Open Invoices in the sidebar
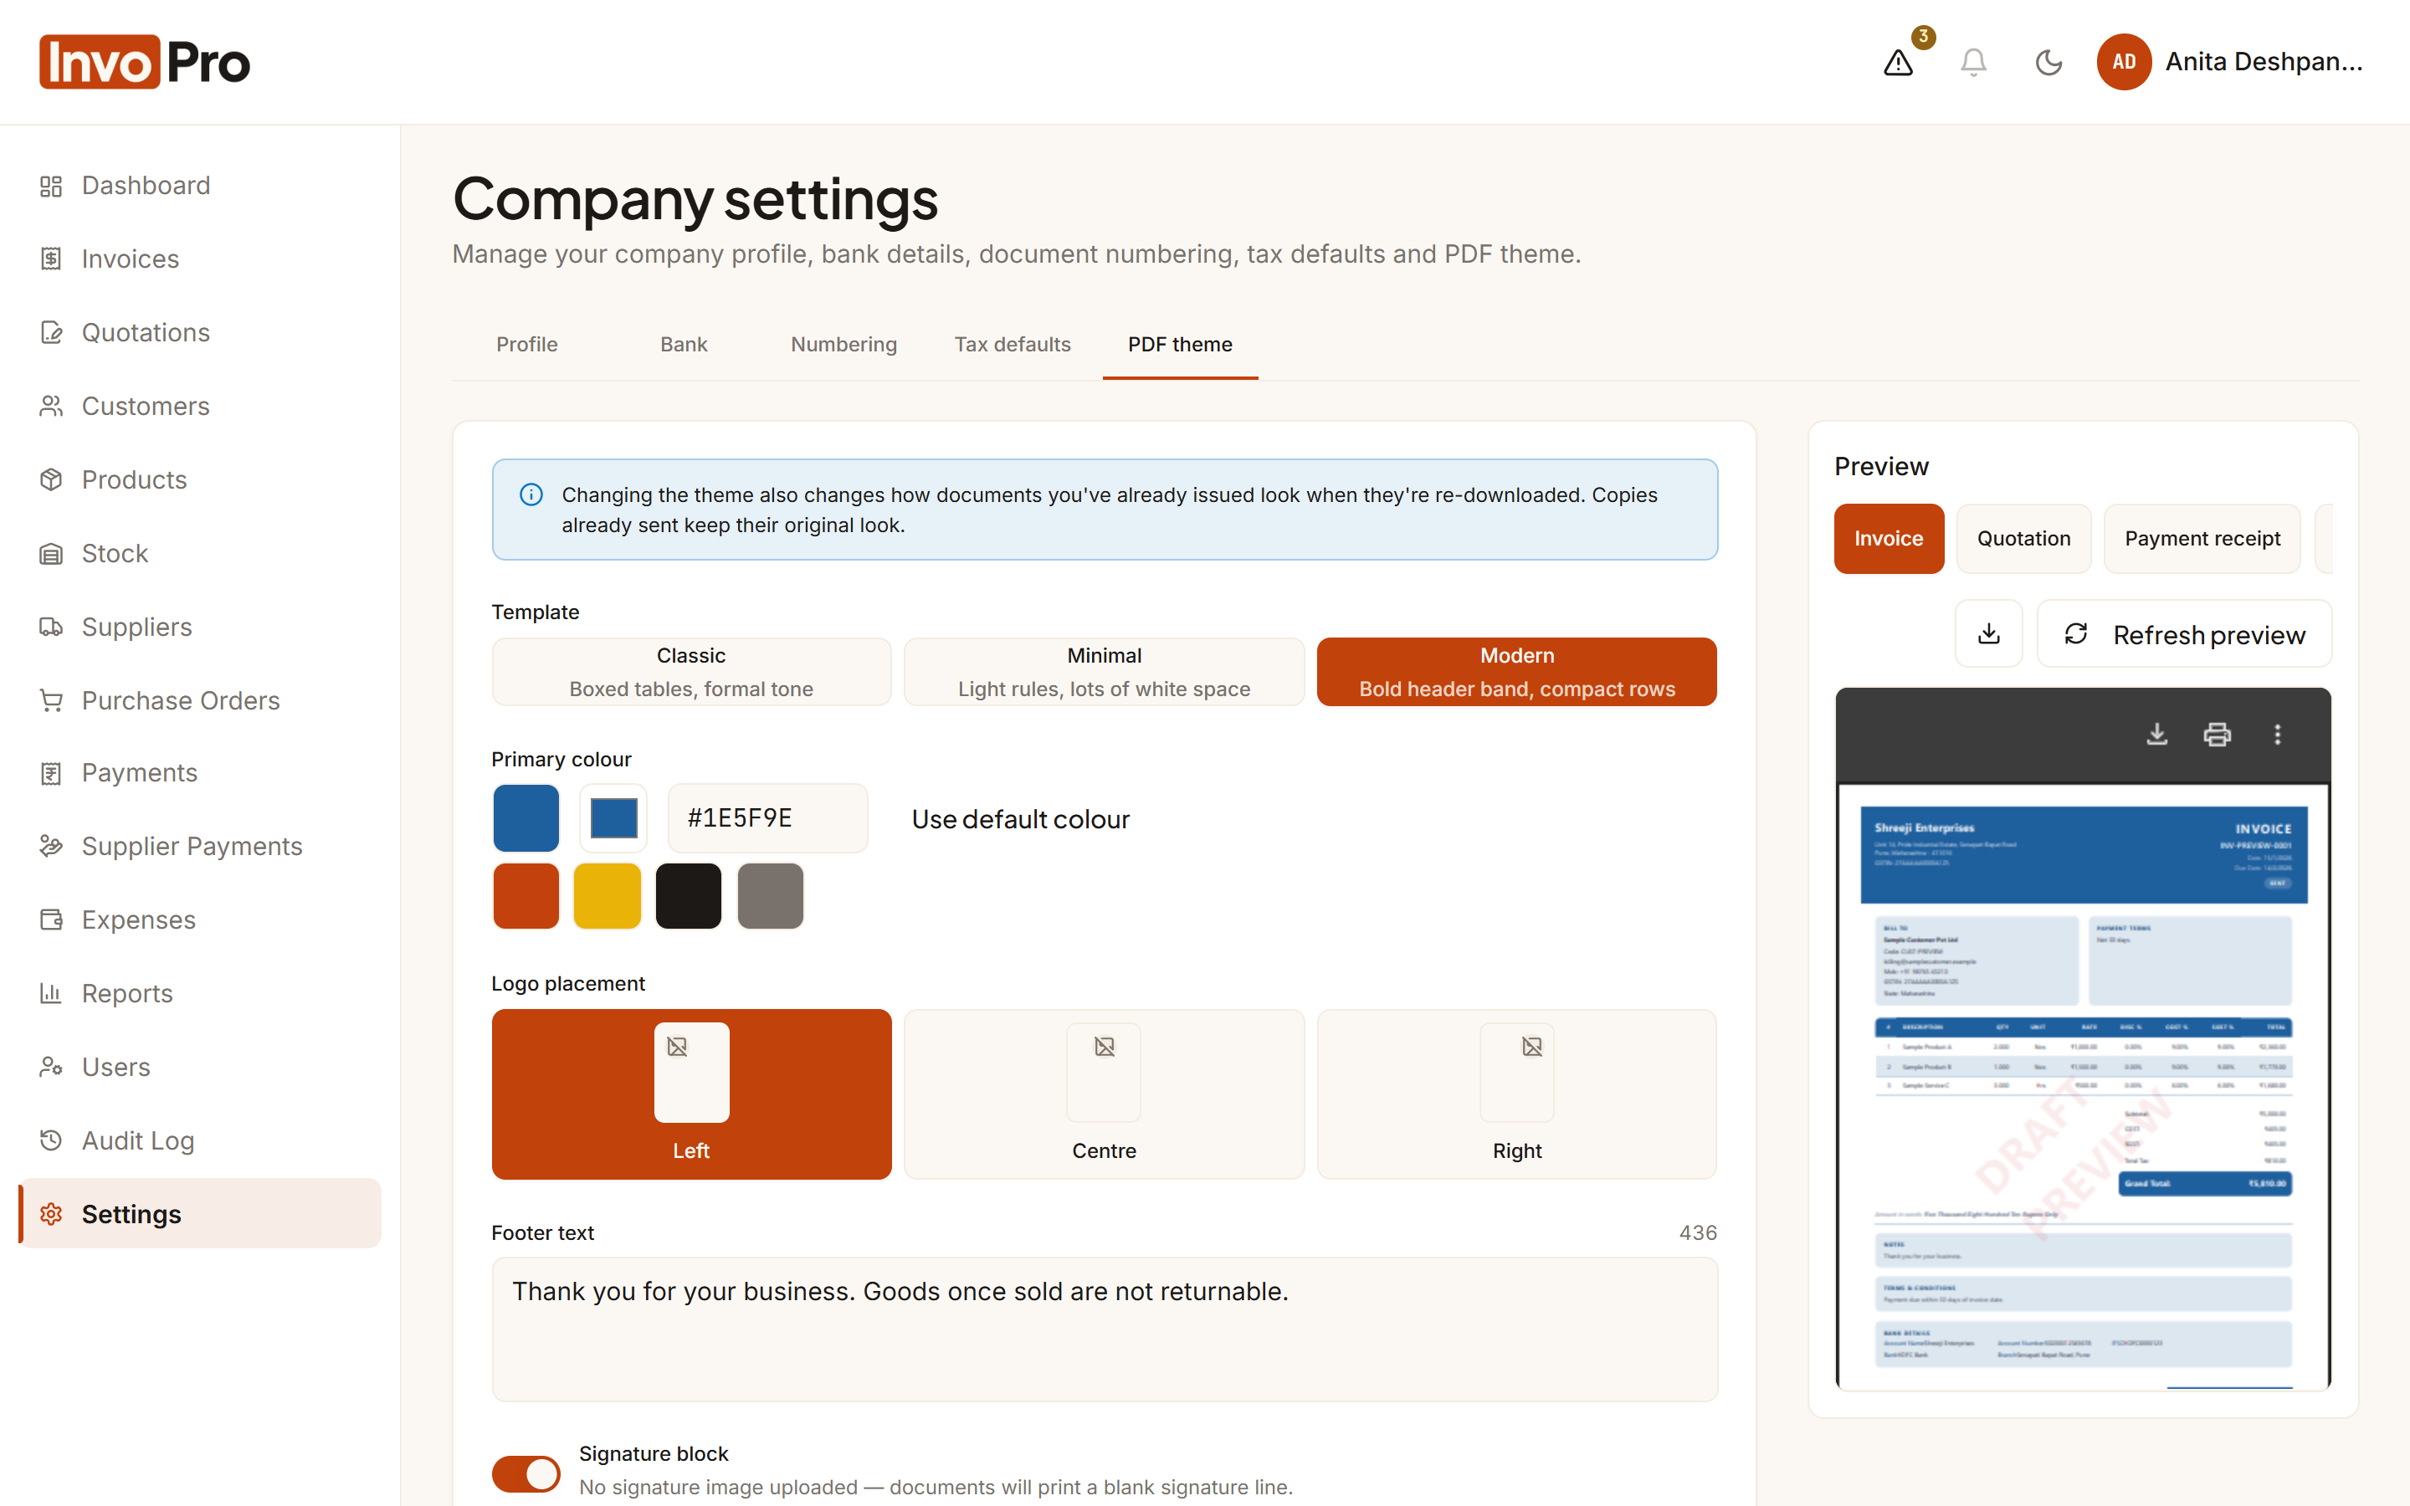Viewport: 2410px width, 1506px height. [x=200, y=259]
